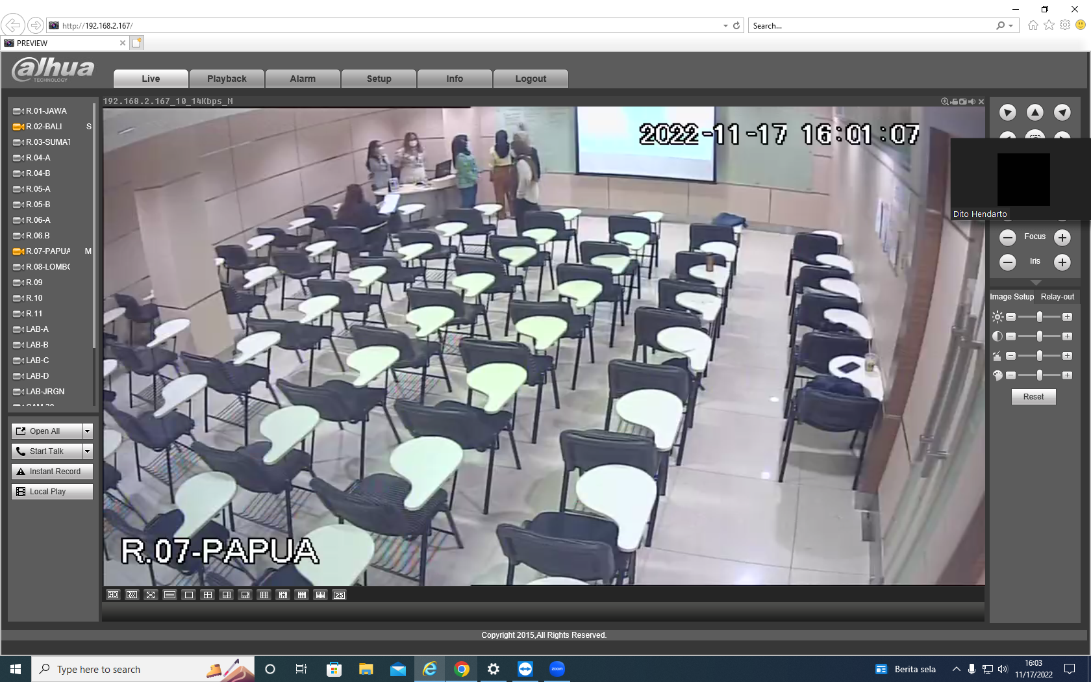The width and height of the screenshot is (1091, 682).
Task: Increase focus with the plus button
Action: [1062, 238]
